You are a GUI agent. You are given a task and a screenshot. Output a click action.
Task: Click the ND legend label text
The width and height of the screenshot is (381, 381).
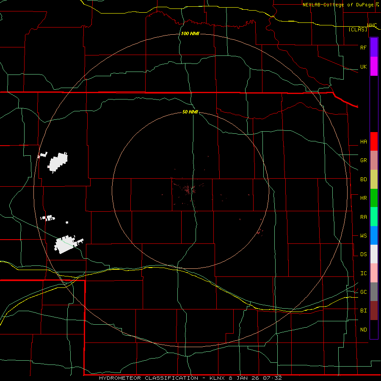pyautogui.click(x=363, y=330)
